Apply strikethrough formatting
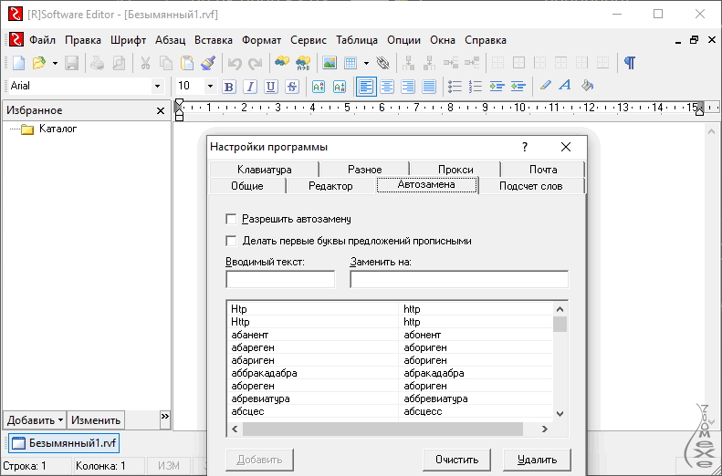 click(x=292, y=87)
